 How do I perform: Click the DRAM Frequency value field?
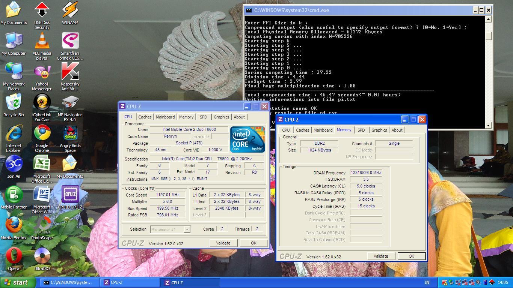tap(366, 172)
